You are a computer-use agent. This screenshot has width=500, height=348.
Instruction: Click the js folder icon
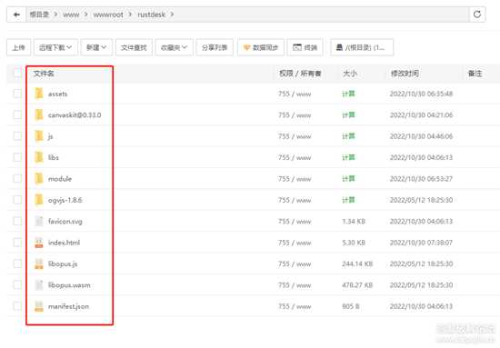pyautogui.click(x=39, y=136)
